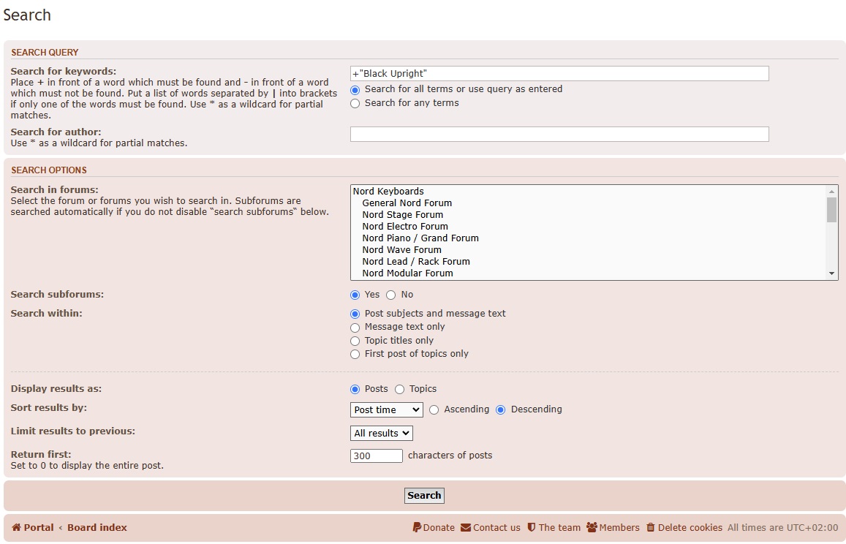This screenshot has height=544, width=846.
Task: Choose 'Post subjects and message text'
Action: (x=355, y=314)
